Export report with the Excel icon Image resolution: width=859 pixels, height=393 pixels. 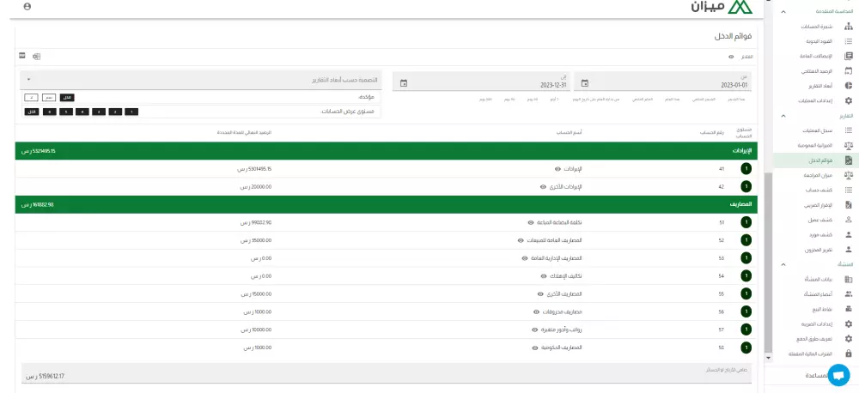[x=37, y=57]
